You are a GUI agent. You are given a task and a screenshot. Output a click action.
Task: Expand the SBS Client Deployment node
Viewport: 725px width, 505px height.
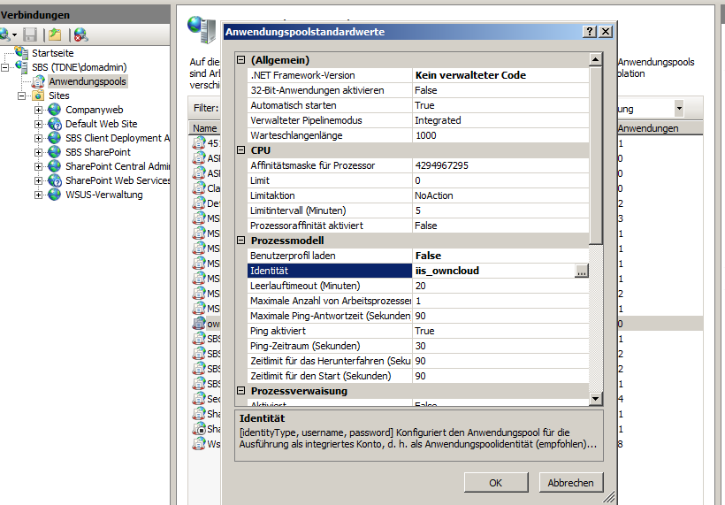coord(38,138)
